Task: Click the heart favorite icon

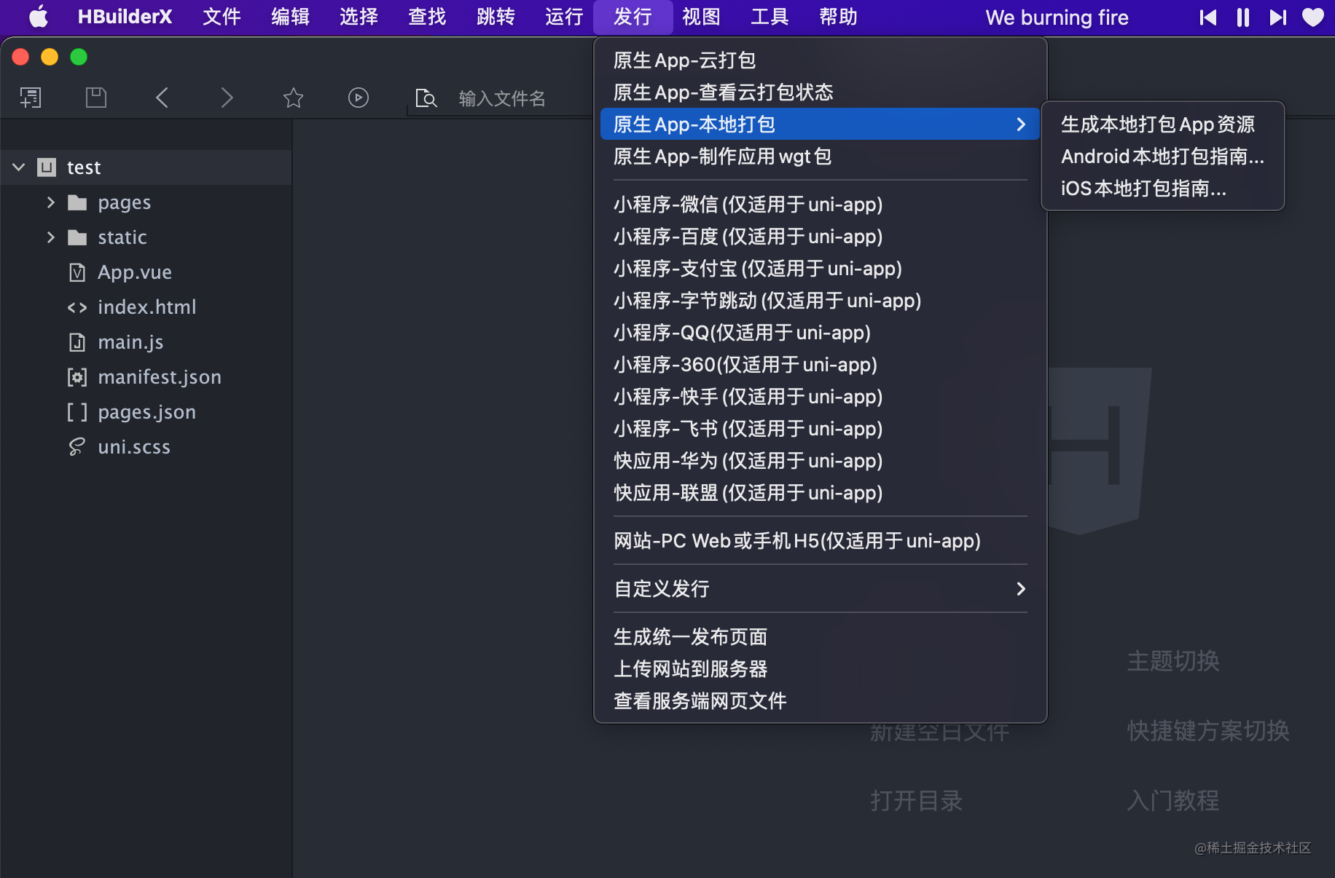Action: [x=1313, y=17]
